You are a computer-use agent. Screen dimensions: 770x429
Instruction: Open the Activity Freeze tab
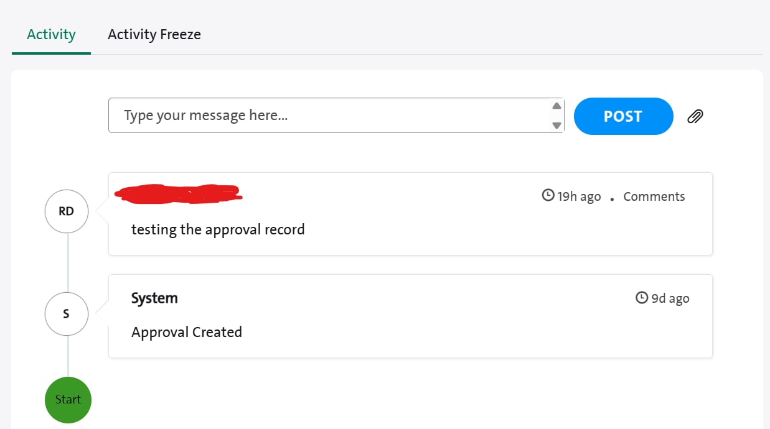[x=154, y=35]
